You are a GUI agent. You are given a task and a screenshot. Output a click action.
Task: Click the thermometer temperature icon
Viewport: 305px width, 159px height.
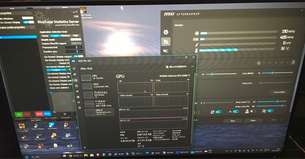pyautogui.click(x=196, y=51)
